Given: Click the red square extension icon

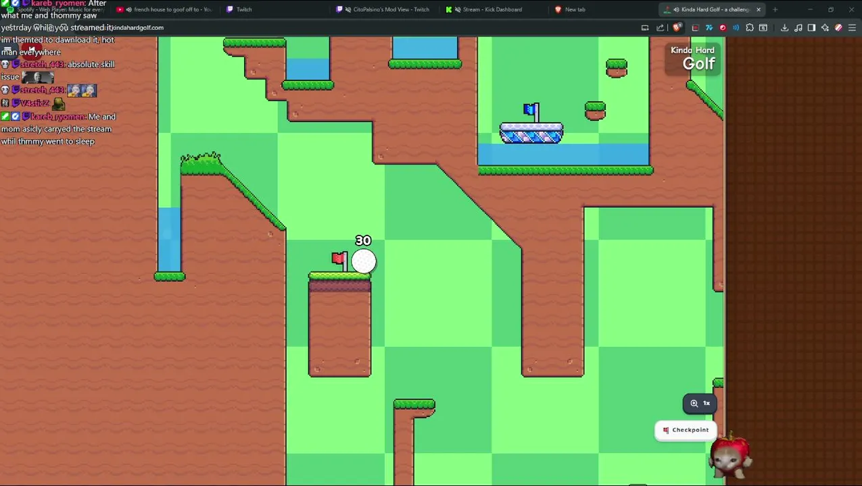Looking at the screenshot, I should pyautogui.click(x=695, y=28).
